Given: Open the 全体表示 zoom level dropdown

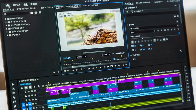Looking at the screenshot, I should pyautogui.click(x=81, y=57).
